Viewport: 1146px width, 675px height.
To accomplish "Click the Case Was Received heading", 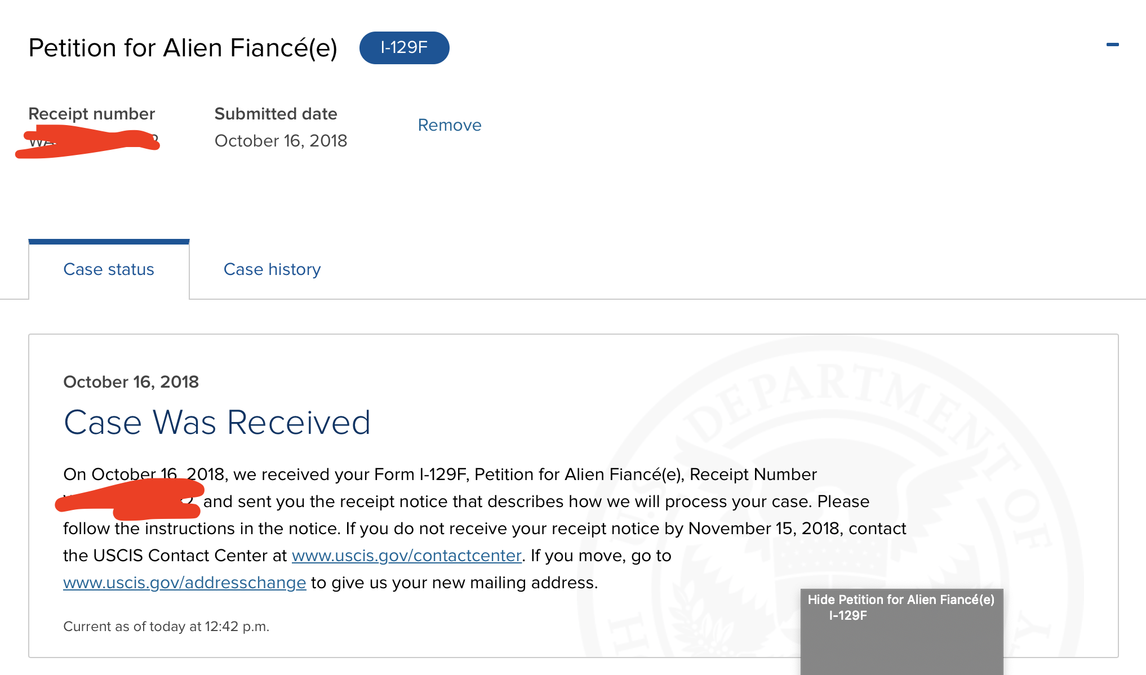I will click(x=217, y=423).
